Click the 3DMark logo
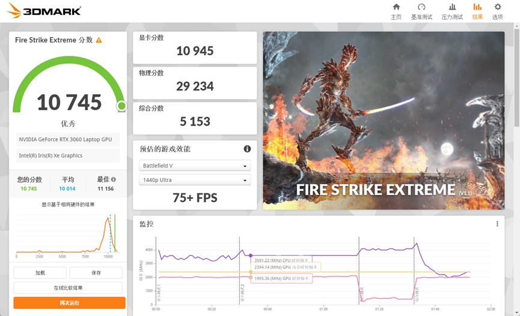The width and height of the screenshot is (520, 316). click(x=43, y=11)
